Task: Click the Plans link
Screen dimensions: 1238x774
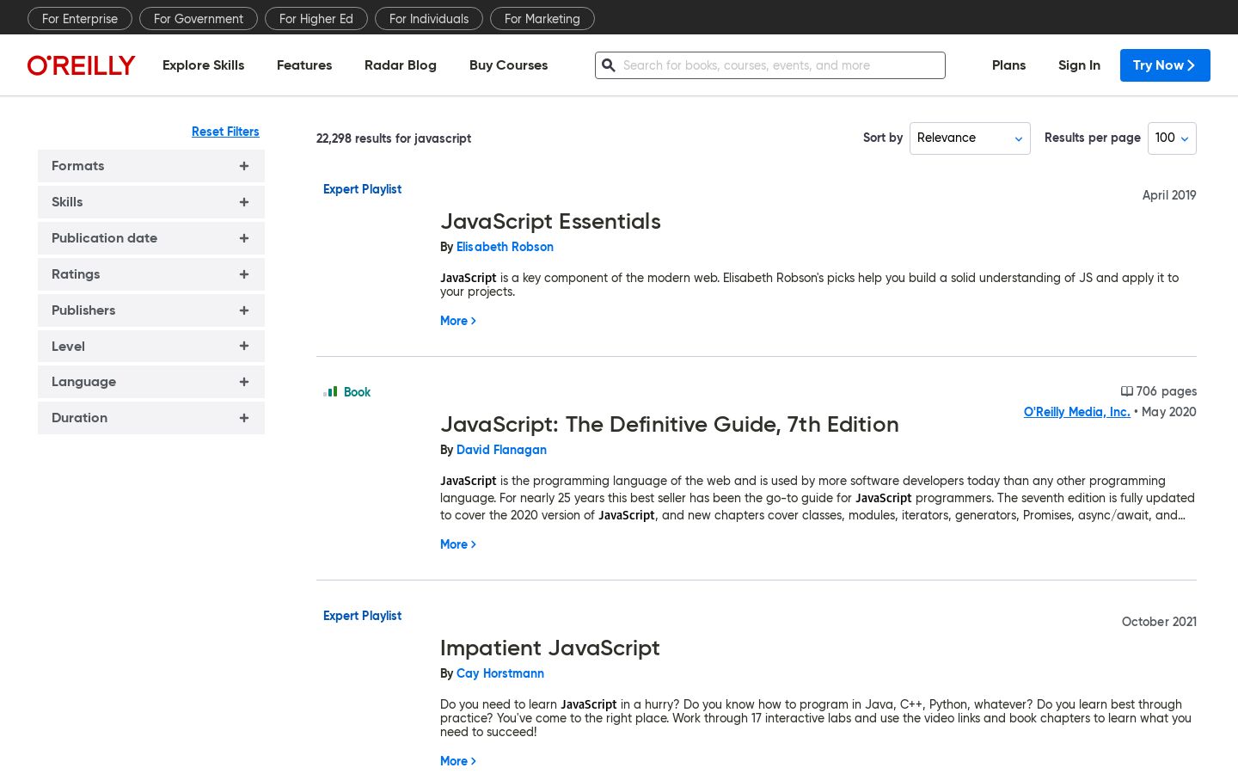Action: coord(1008,65)
